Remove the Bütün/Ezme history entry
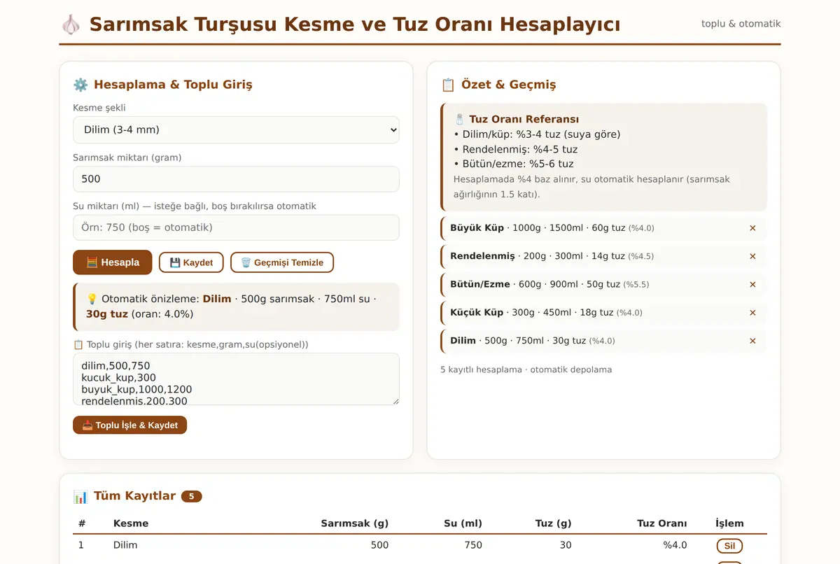The image size is (840, 564). pyautogui.click(x=752, y=285)
